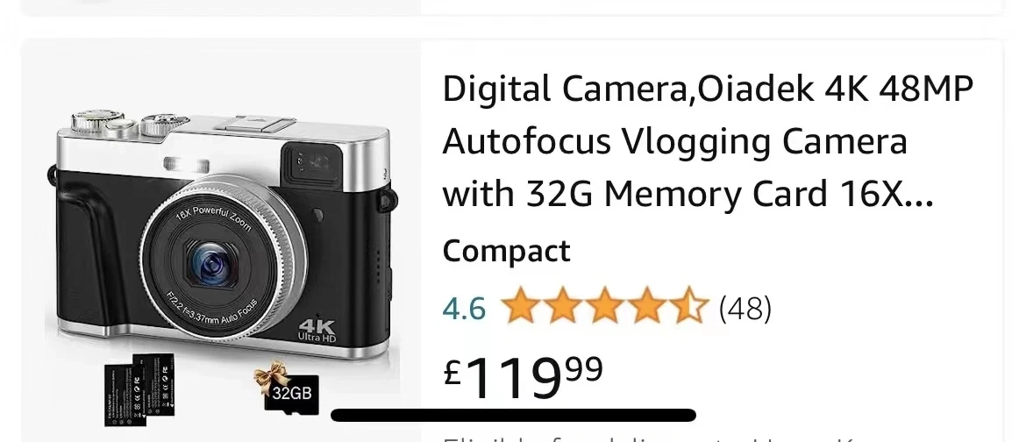1026x442 pixels.
Task: Click the "Autofocus Vlogging Camera" title line
Action: click(x=675, y=141)
